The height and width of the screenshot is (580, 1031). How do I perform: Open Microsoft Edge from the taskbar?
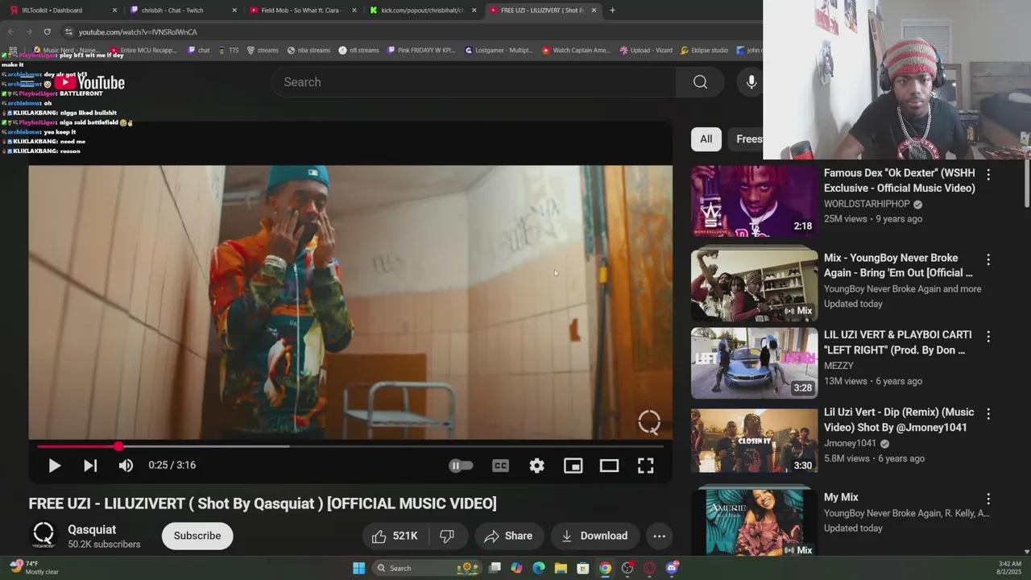[539, 568]
